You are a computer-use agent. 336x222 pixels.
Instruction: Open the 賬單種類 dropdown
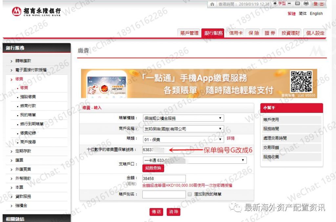(183, 118)
